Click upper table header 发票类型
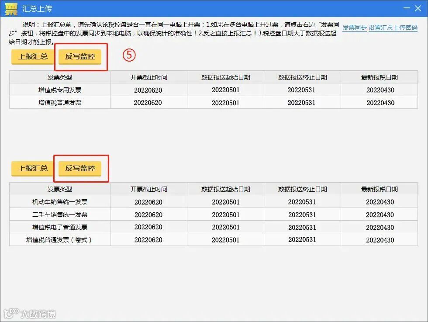 (x=60, y=77)
